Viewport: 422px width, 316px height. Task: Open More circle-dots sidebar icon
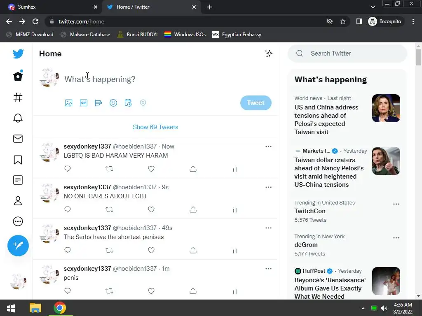pos(18,221)
